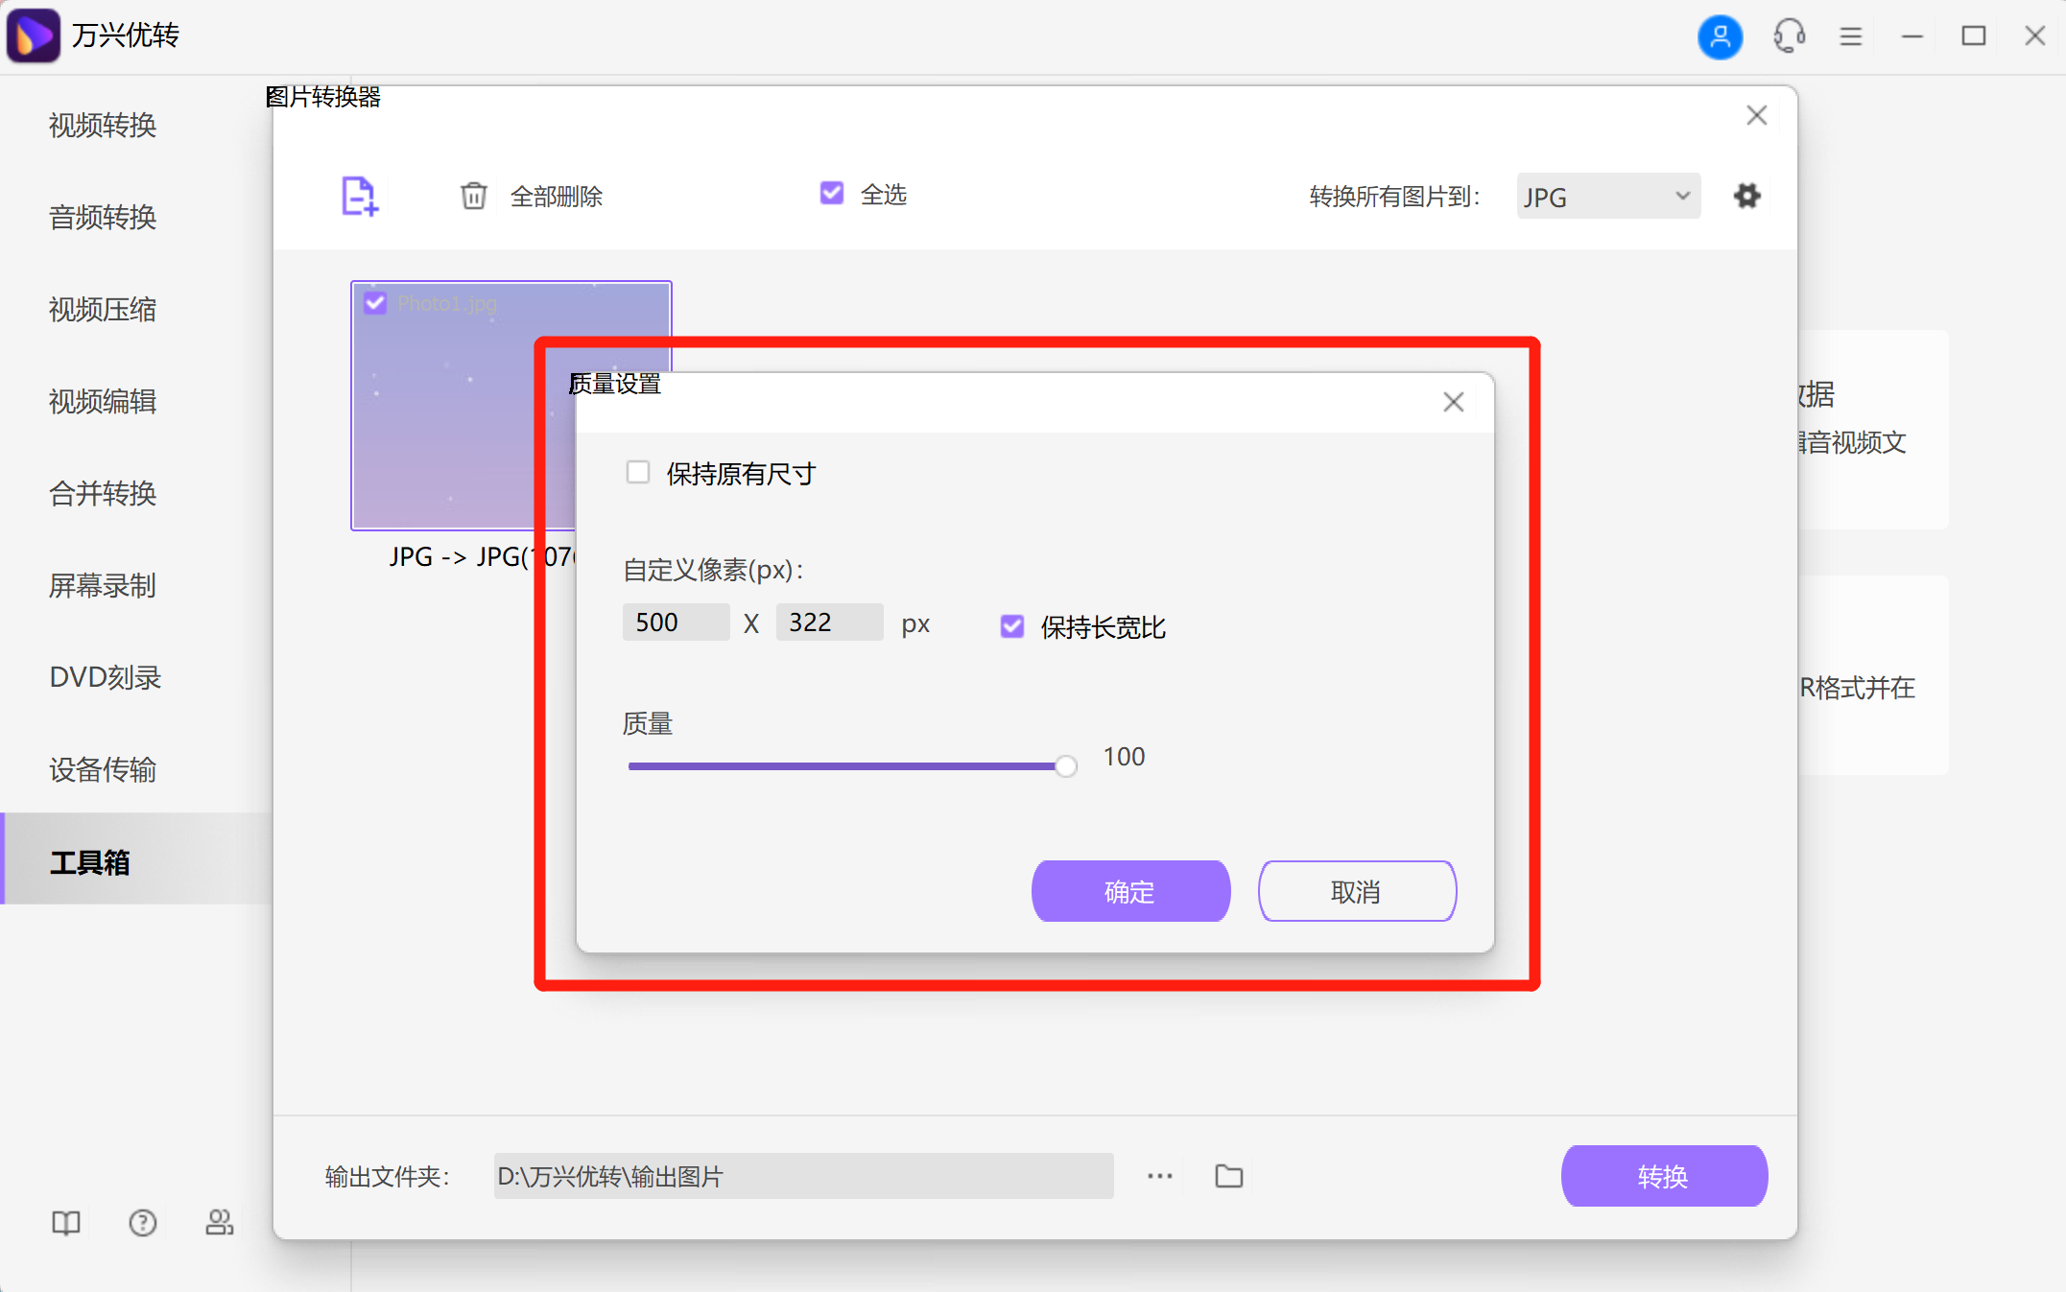Open the JPG output format dropdown

(1606, 196)
